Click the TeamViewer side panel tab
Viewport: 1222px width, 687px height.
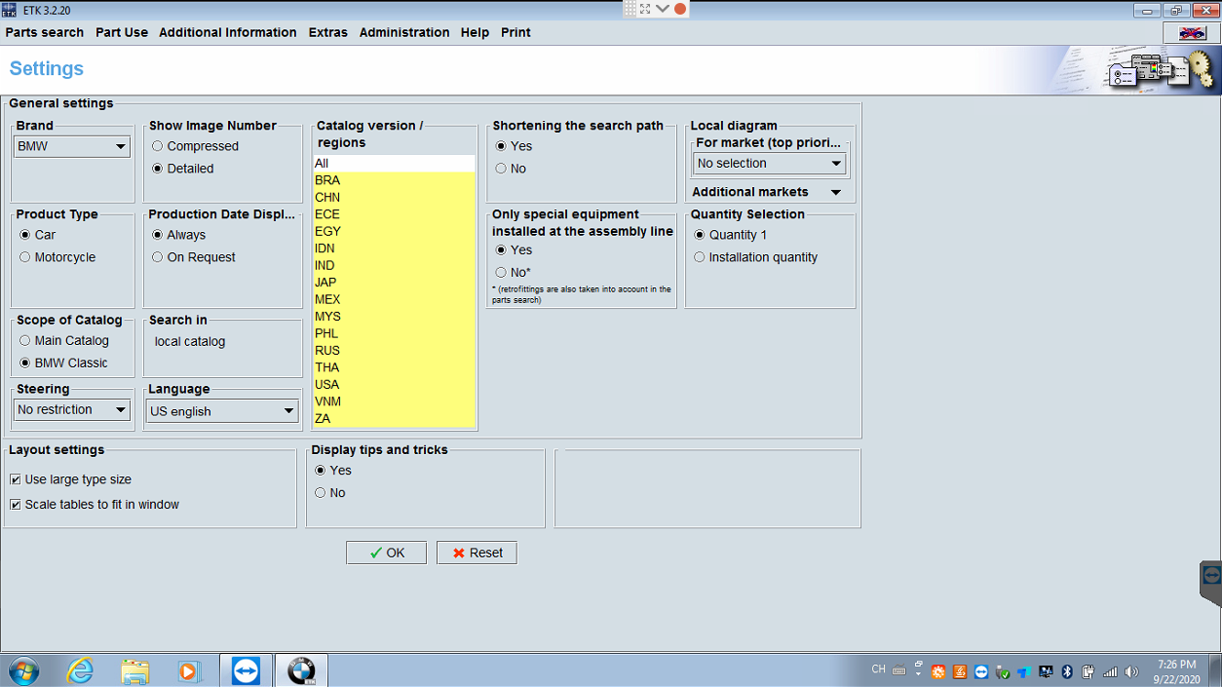pyautogui.click(x=1211, y=584)
